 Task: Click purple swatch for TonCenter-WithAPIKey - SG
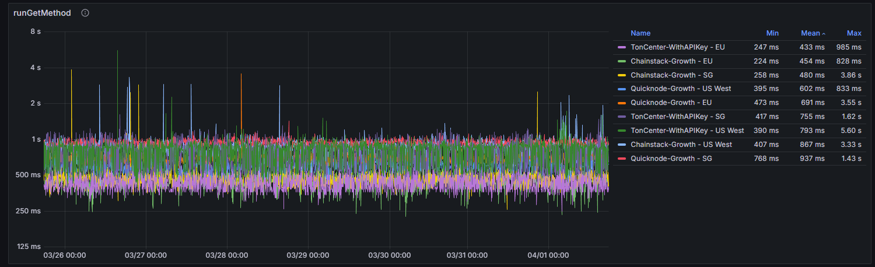(x=622, y=117)
